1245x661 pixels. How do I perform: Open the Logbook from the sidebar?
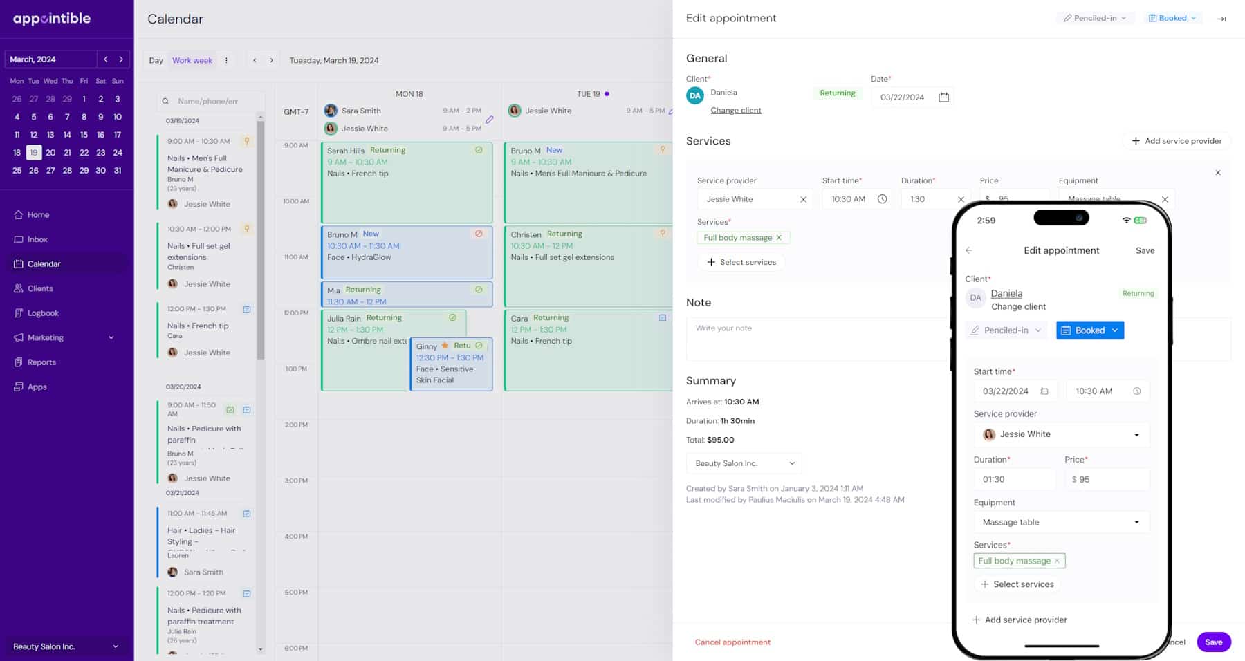pos(43,313)
